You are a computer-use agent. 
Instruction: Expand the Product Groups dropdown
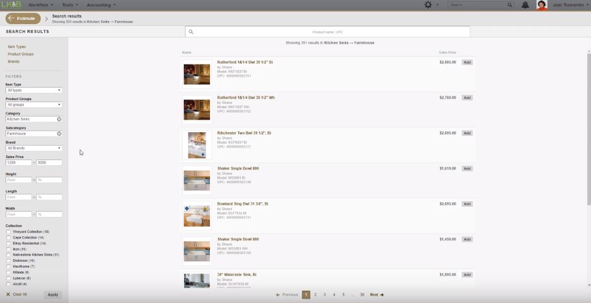coord(34,104)
